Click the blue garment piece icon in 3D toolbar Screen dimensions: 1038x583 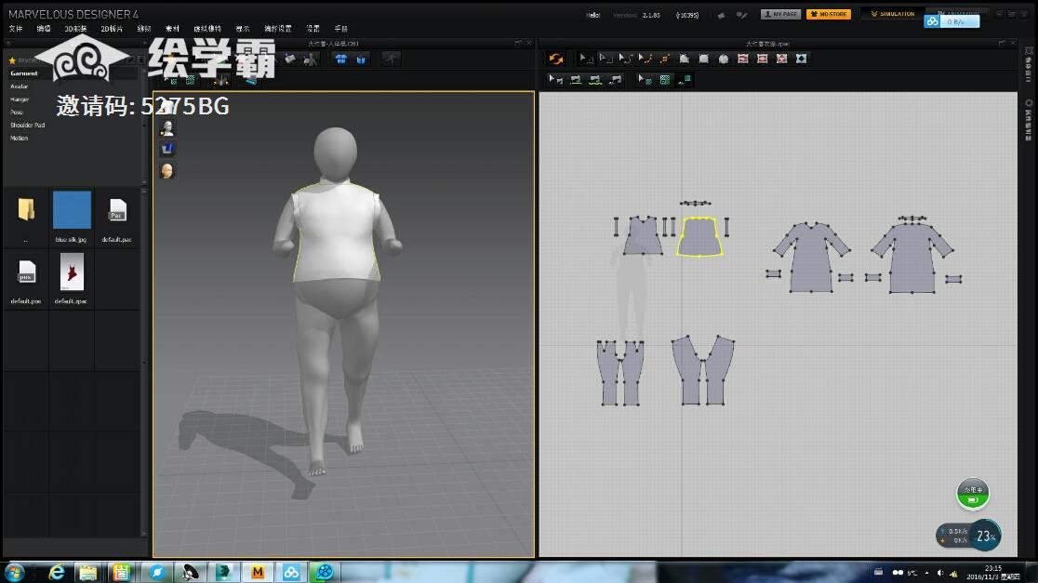361,59
